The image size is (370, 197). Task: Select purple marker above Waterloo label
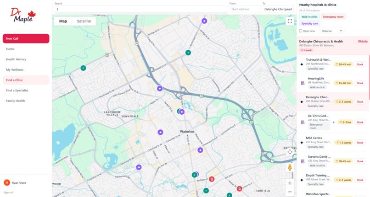182,112
